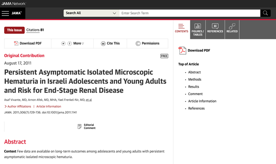Expand the et al author list
This screenshot has width=276, height=164.
tap(89, 100)
